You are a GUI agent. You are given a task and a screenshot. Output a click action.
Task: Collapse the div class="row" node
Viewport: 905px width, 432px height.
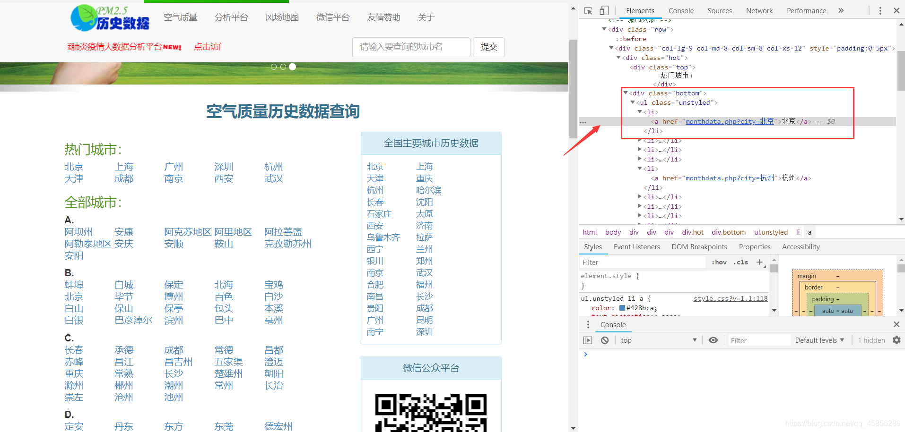tap(604, 29)
